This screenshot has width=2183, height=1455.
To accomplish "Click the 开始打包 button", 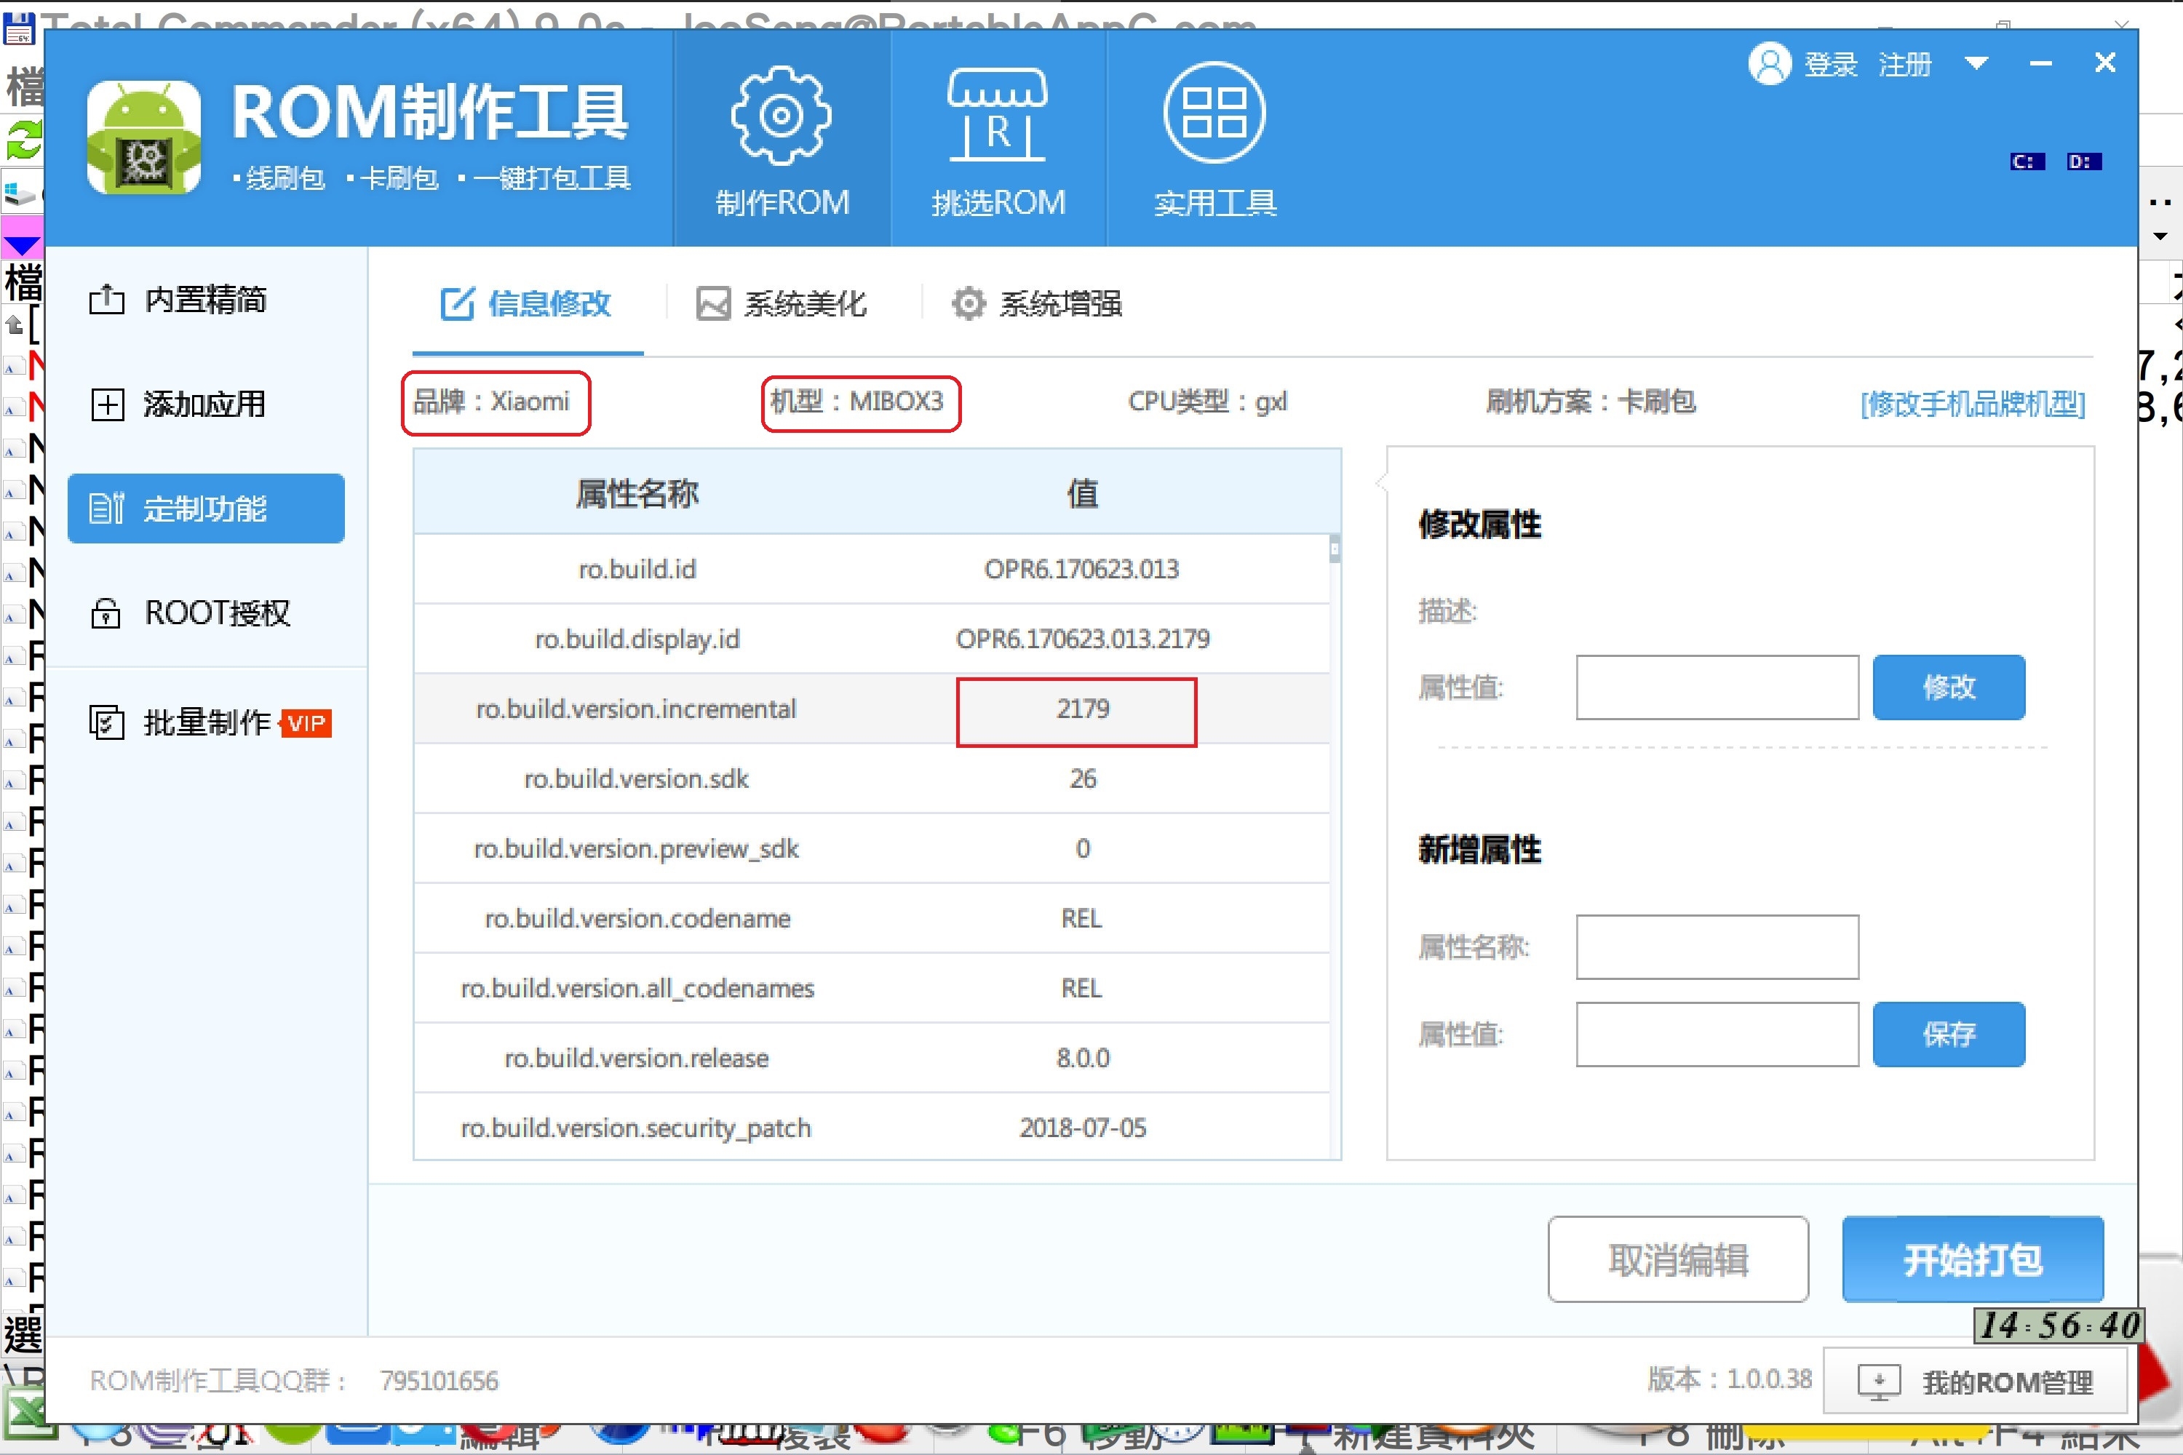I will 1972,1260.
